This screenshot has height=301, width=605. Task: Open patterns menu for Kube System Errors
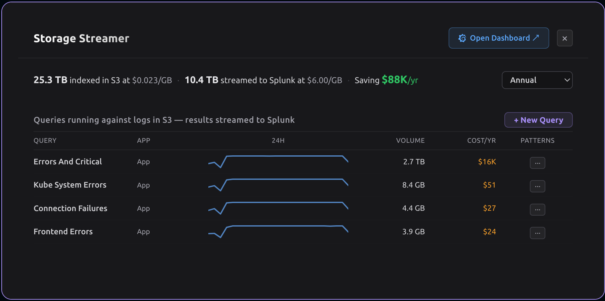coord(537,186)
